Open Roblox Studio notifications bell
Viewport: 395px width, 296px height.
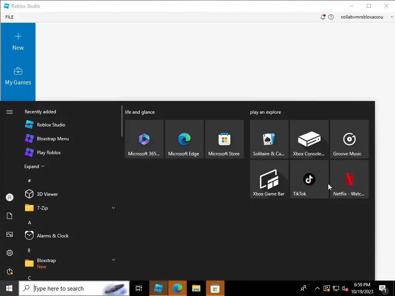point(323,17)
